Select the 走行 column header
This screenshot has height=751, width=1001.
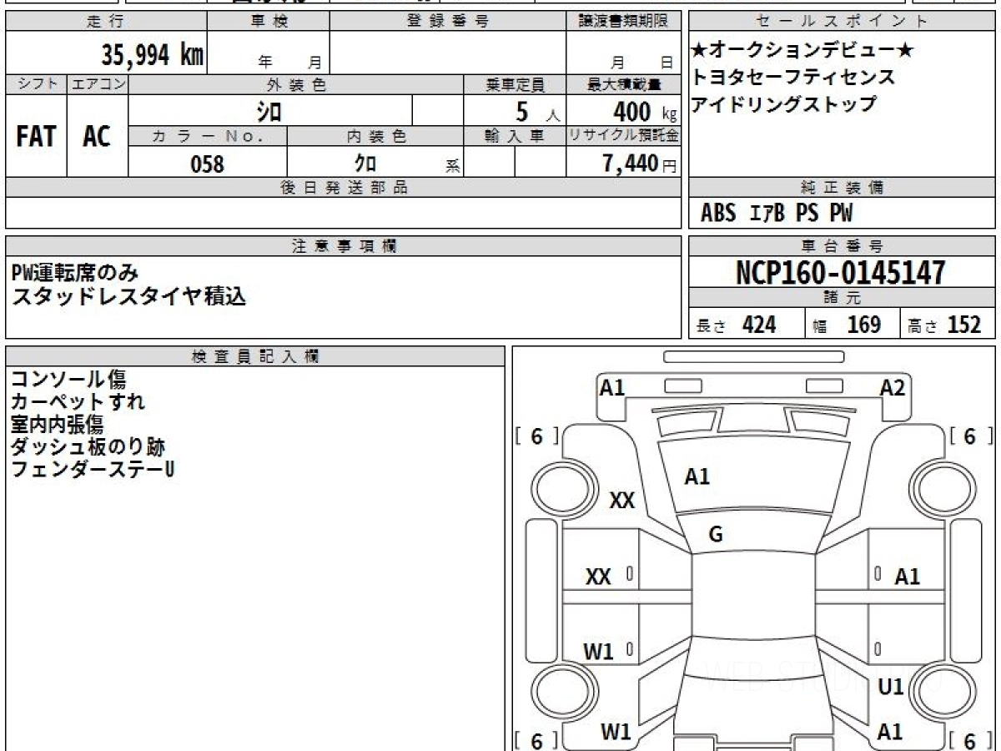106,22
